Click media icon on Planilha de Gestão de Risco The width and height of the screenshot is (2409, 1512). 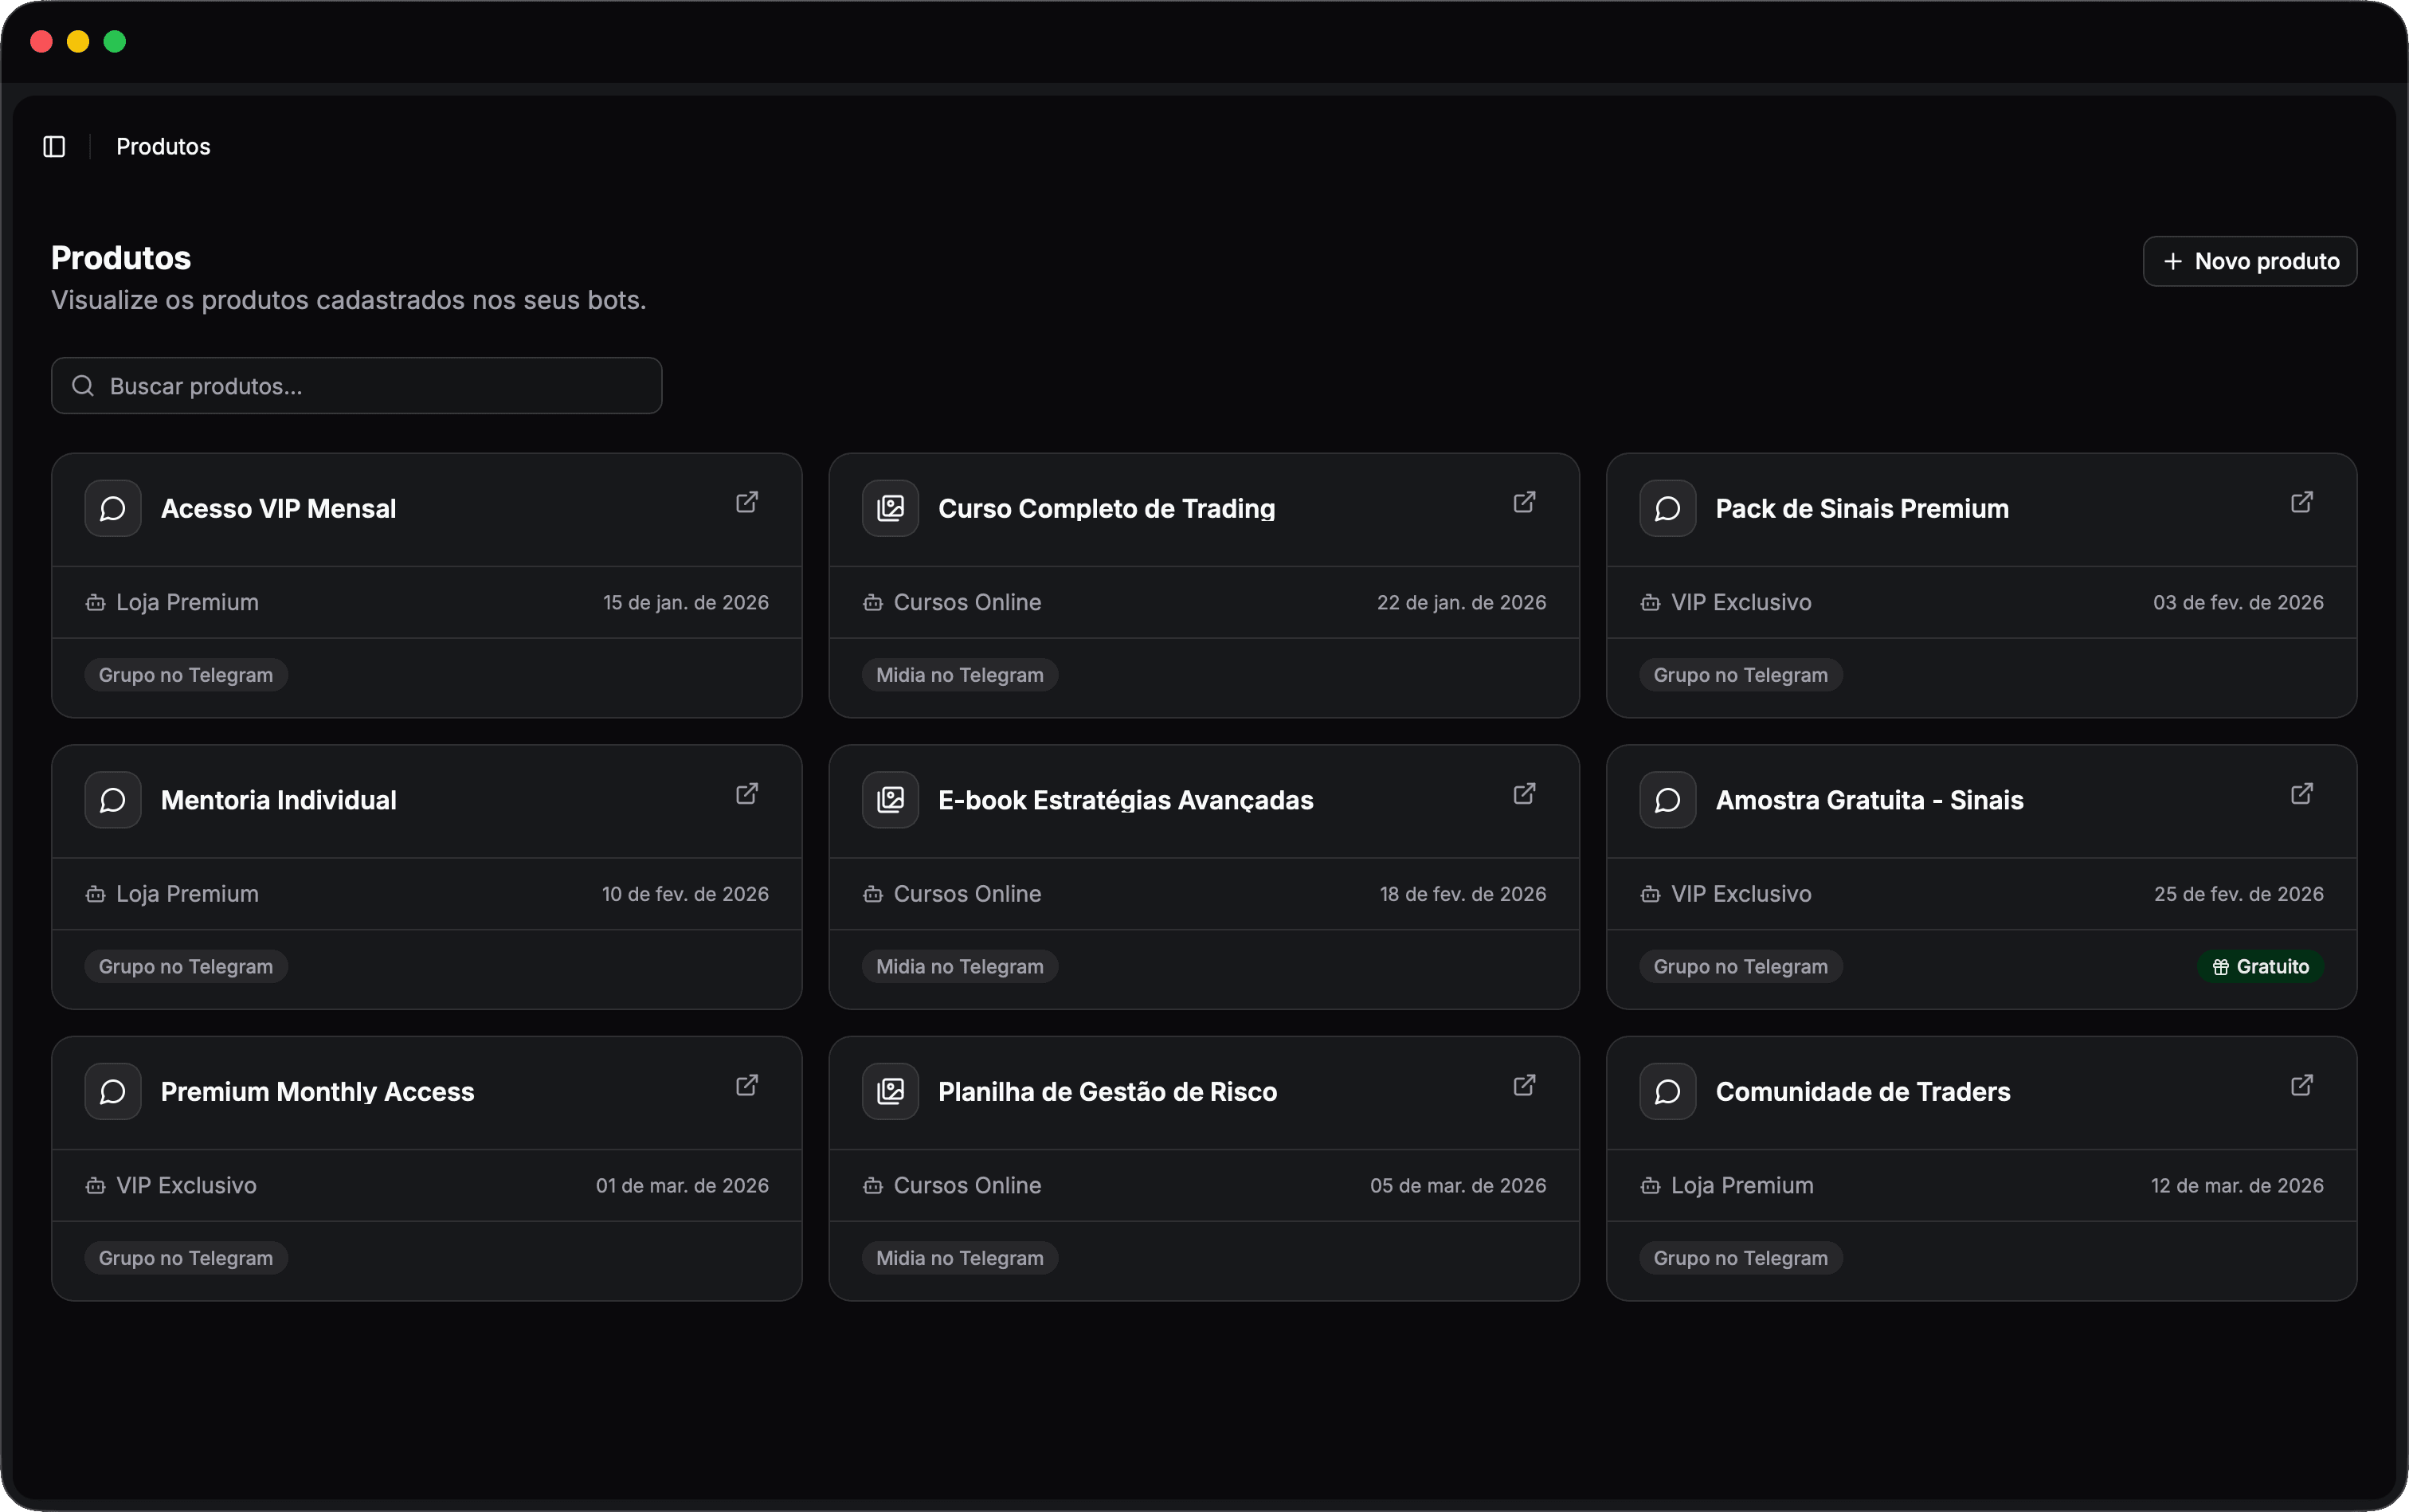point(890,1091)
